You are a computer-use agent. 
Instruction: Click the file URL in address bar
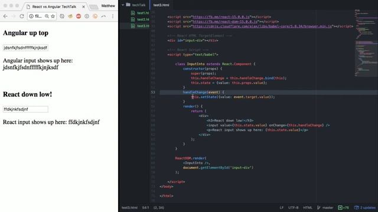(x=38, y=16)
